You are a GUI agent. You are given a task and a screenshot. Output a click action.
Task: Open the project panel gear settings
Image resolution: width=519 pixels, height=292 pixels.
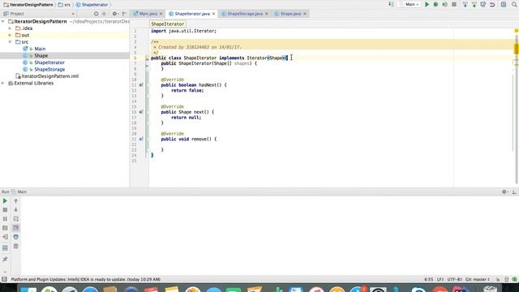115,14
